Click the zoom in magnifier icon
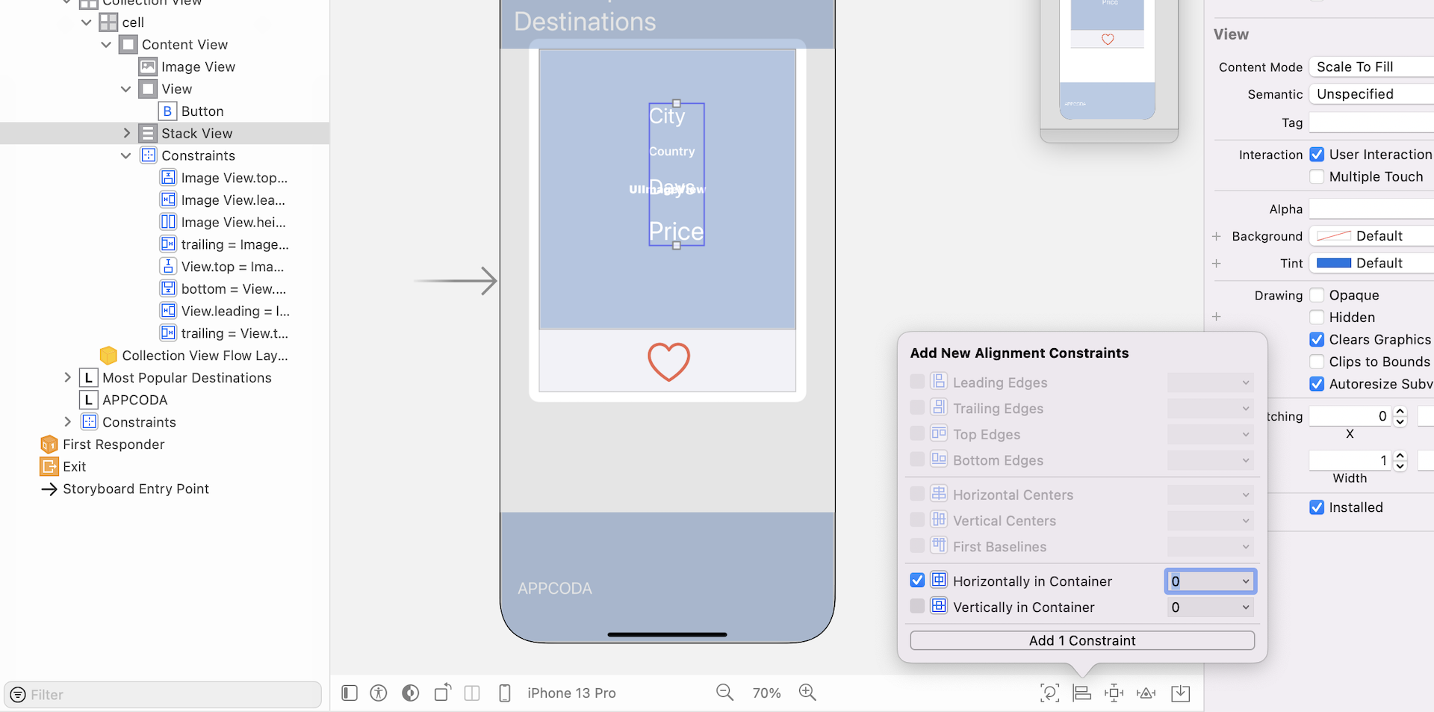 tap(807, 693)
